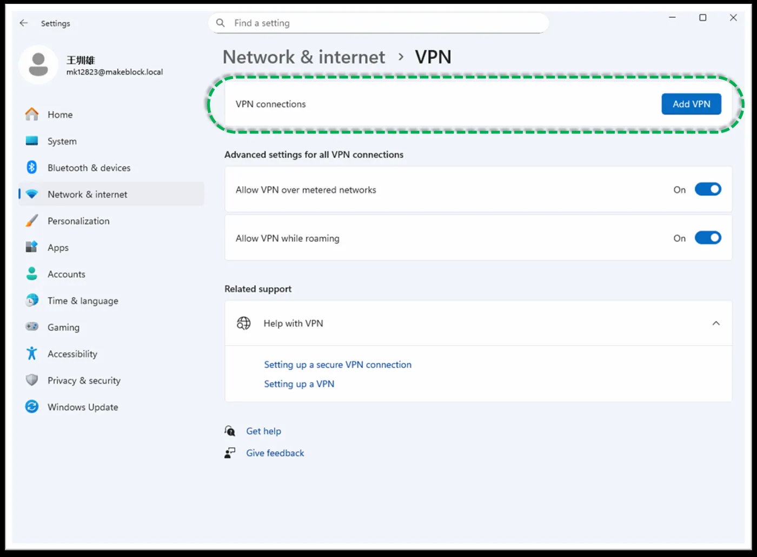Focus the Find a setting search box

tap(378, 23)
